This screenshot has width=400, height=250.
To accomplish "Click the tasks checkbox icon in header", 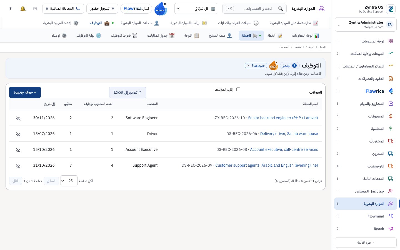I will click(x=35, y=9).
